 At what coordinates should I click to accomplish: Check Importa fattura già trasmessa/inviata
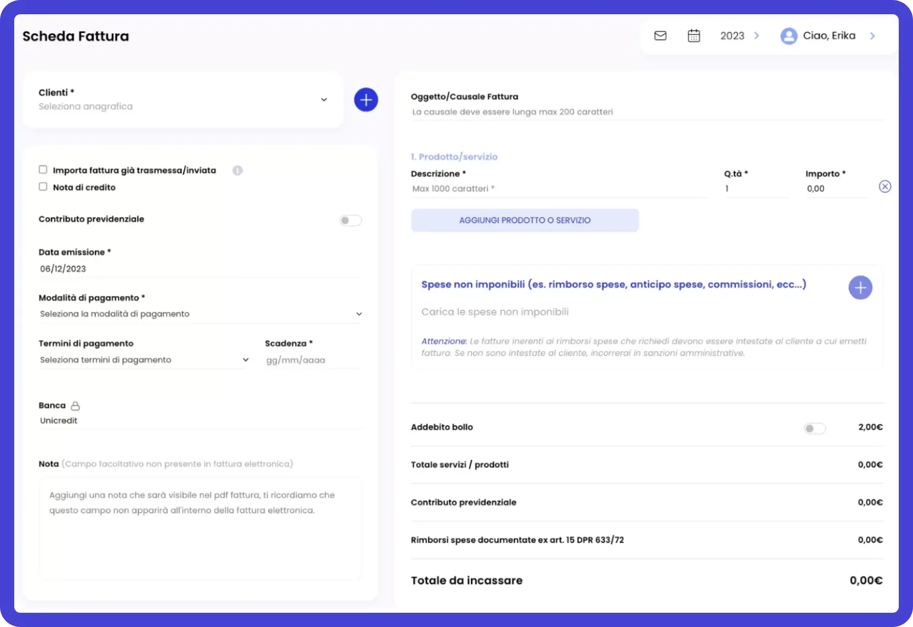(43, 170)
